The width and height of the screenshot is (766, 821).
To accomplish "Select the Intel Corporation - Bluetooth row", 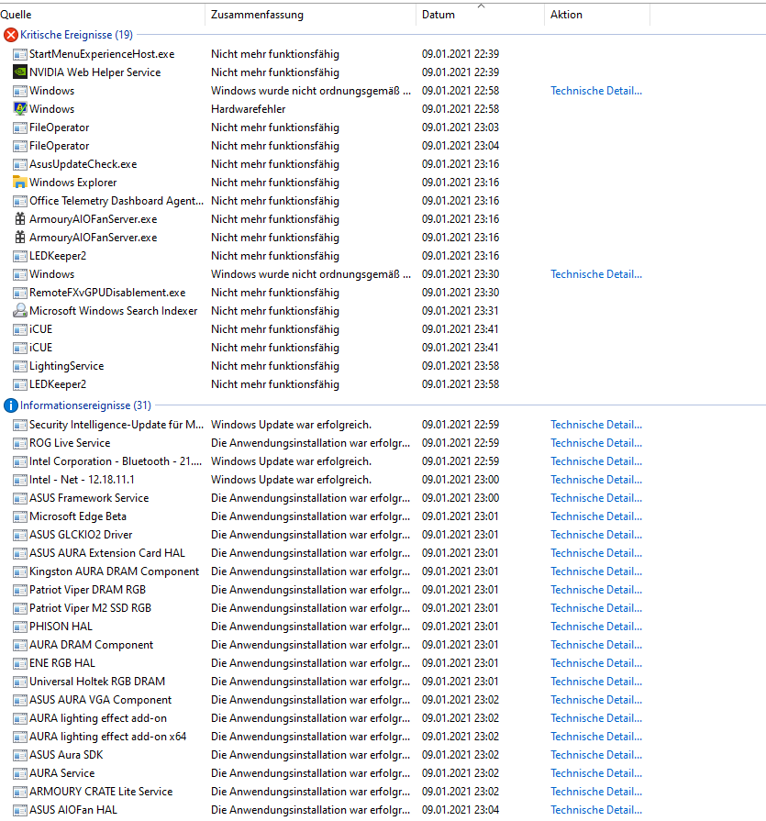I will pos(325,461).
